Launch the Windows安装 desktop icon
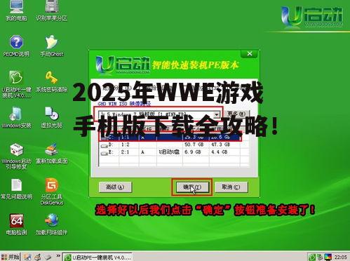Image resolution: width=350 pixels, height=261 pixels. 16,117
